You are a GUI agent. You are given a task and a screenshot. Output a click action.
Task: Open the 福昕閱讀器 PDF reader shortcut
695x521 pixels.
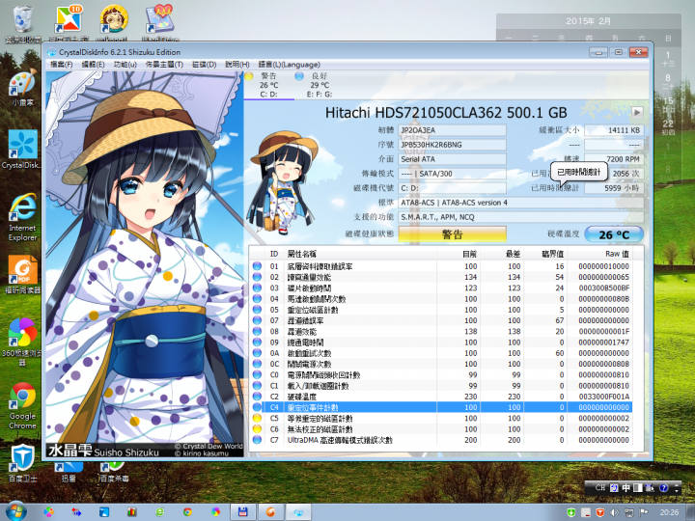click(x=22, y=275)
